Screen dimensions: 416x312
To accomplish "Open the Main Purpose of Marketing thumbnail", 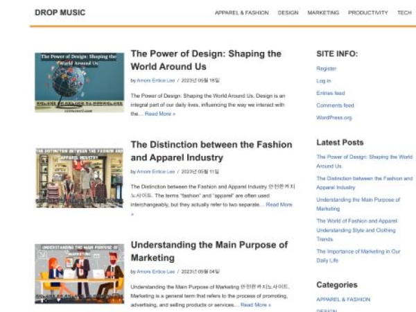I will pos(79,273).
